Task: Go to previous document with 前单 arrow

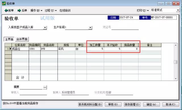Action: [9, 10]
